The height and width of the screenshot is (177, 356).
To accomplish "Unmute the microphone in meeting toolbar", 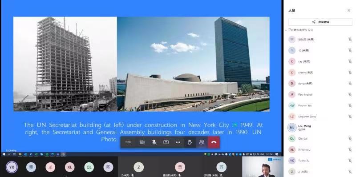I will tap(154, 142).
